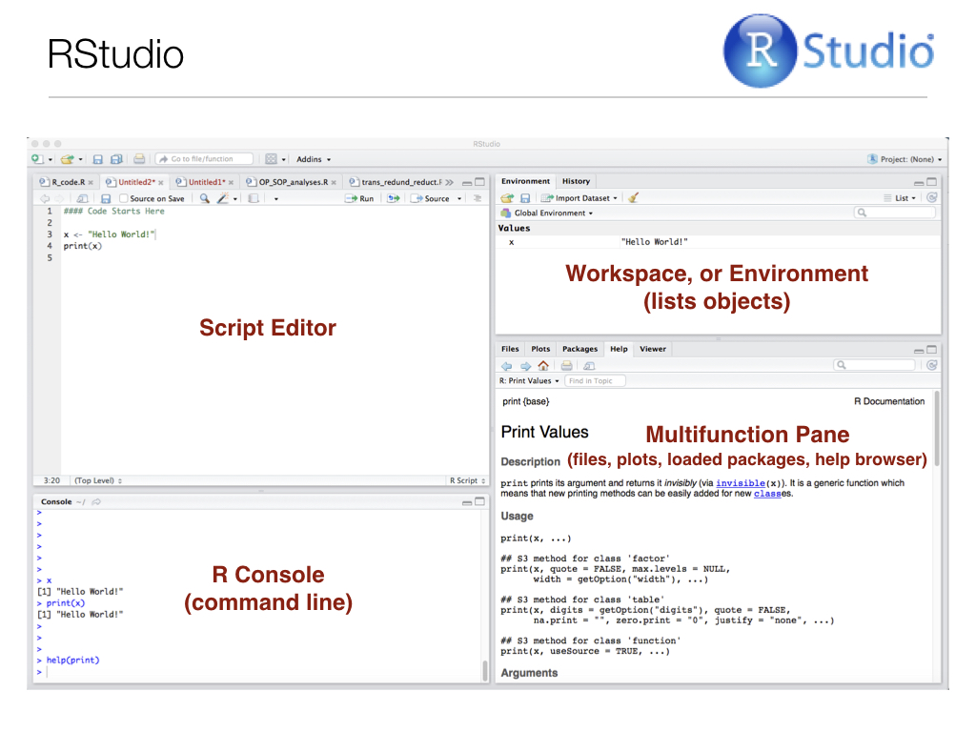Click the find/replace magnifier in editor toolbar
Image resolution: width=976 pixels, height=732 pixels.
tap(204, 198)
